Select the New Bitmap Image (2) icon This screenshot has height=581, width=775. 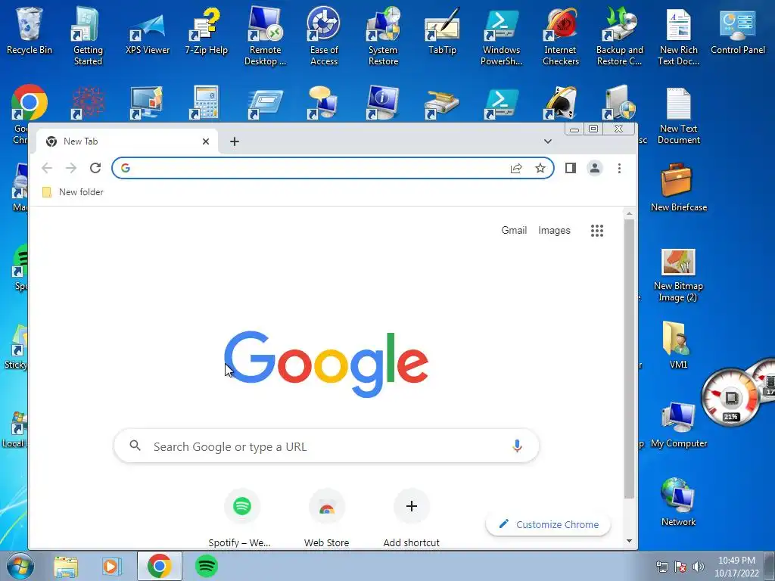pyautogui.click(x=678, y=275)
